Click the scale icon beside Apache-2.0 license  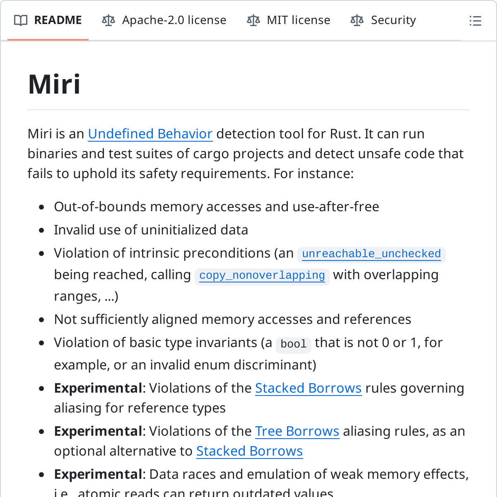pos(109,20)
